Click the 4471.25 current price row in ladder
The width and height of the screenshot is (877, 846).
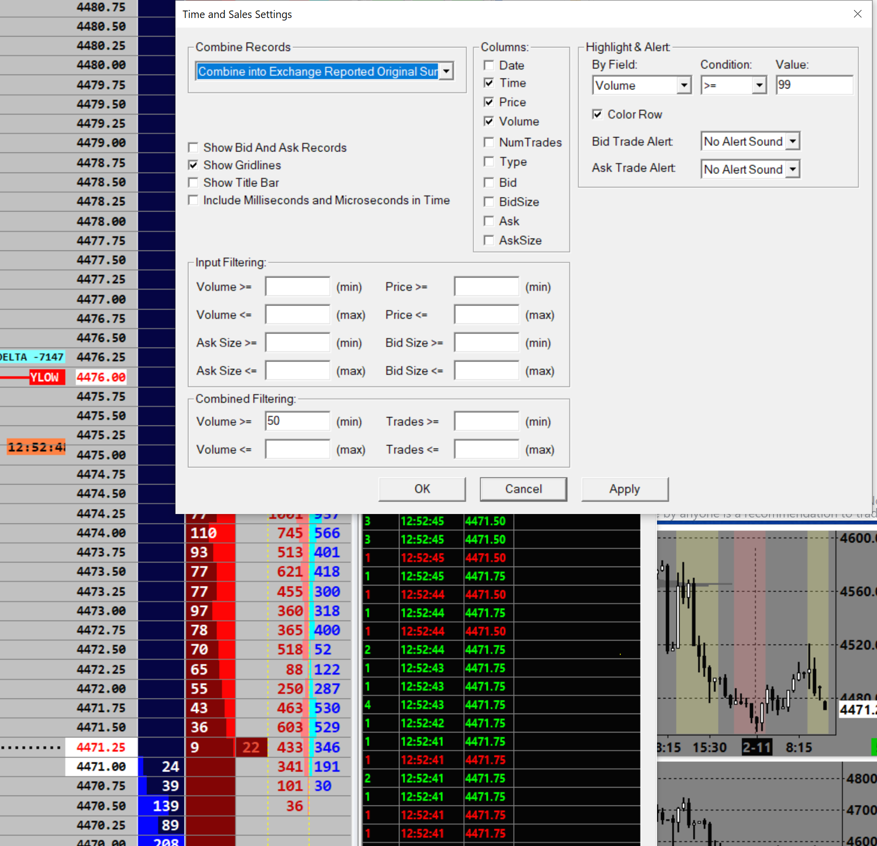101,747
